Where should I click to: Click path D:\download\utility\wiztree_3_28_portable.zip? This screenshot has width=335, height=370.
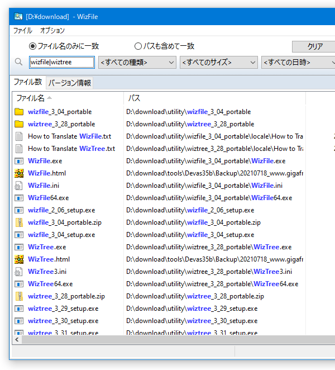coord(195,296)
